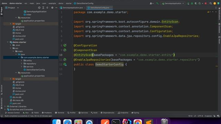221x124 pixels.
Task: Toggle import folding at line 3
Action: pos(73,22)
